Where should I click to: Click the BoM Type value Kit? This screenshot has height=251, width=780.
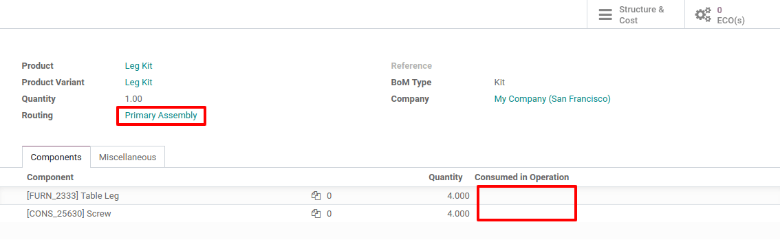click(499, 82)
